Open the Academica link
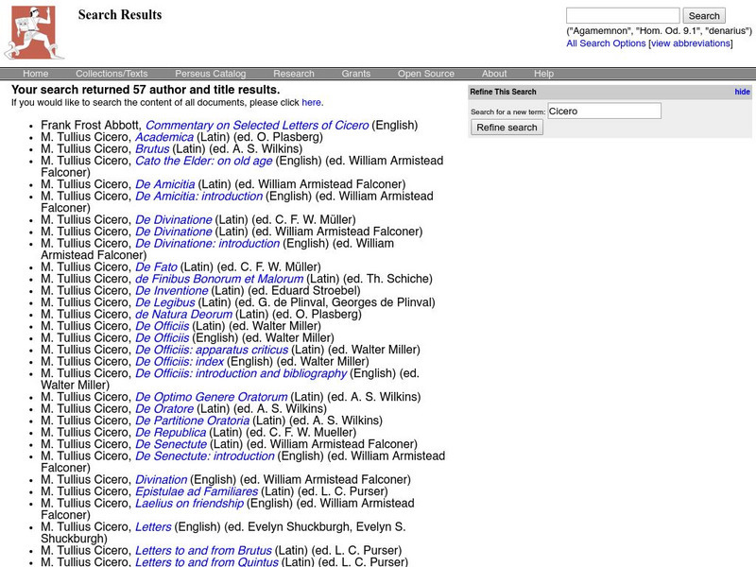 pyautogui.click(x=164, y=137)
